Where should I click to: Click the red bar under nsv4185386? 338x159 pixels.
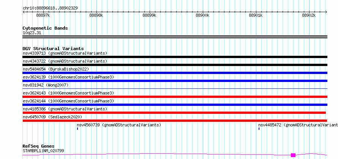coord(174,113)
